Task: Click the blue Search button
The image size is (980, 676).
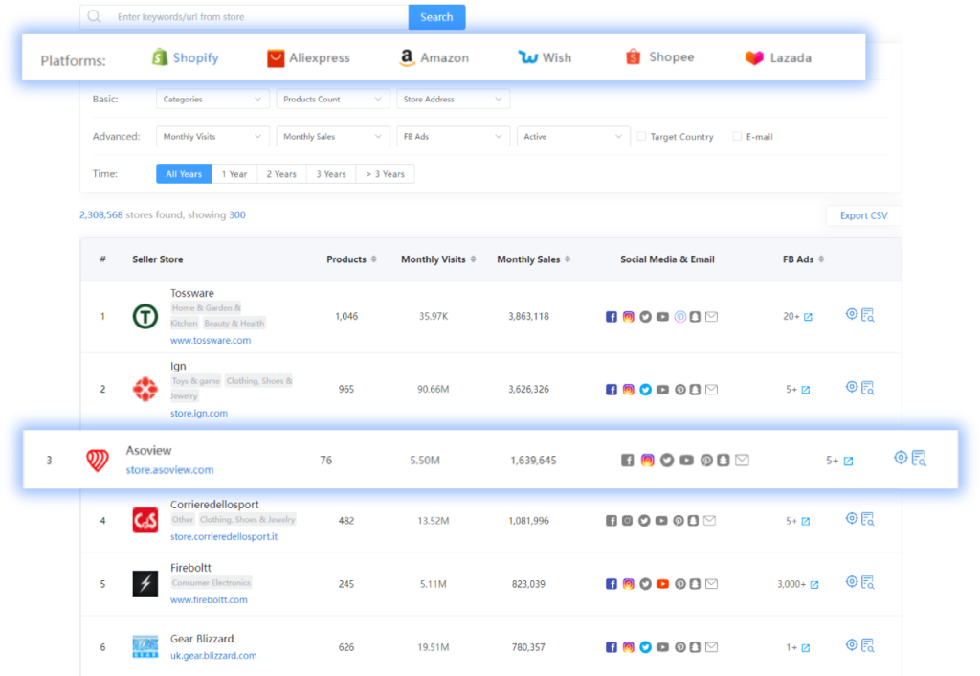Action: pyautogui.click(x=436, y=17)
